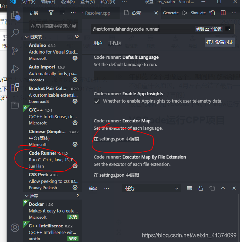This screenshot has width=240, height=242.
Task: Open the View menu
Action: point(88,2)
